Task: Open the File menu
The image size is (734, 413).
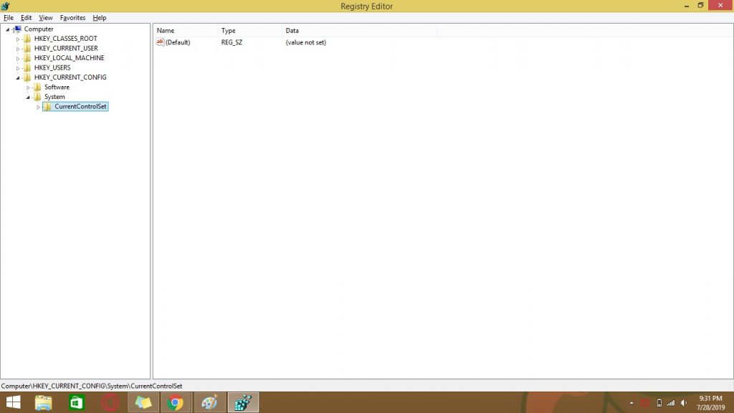Action: (x=9, y=18)
